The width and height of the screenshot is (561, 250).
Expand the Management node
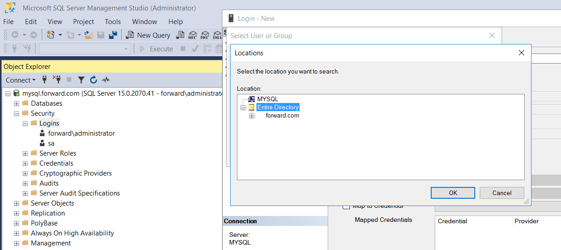(16, 243)
